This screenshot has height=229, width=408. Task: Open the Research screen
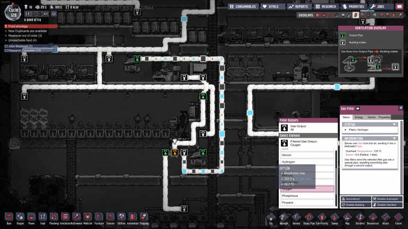tap(326, 6)
